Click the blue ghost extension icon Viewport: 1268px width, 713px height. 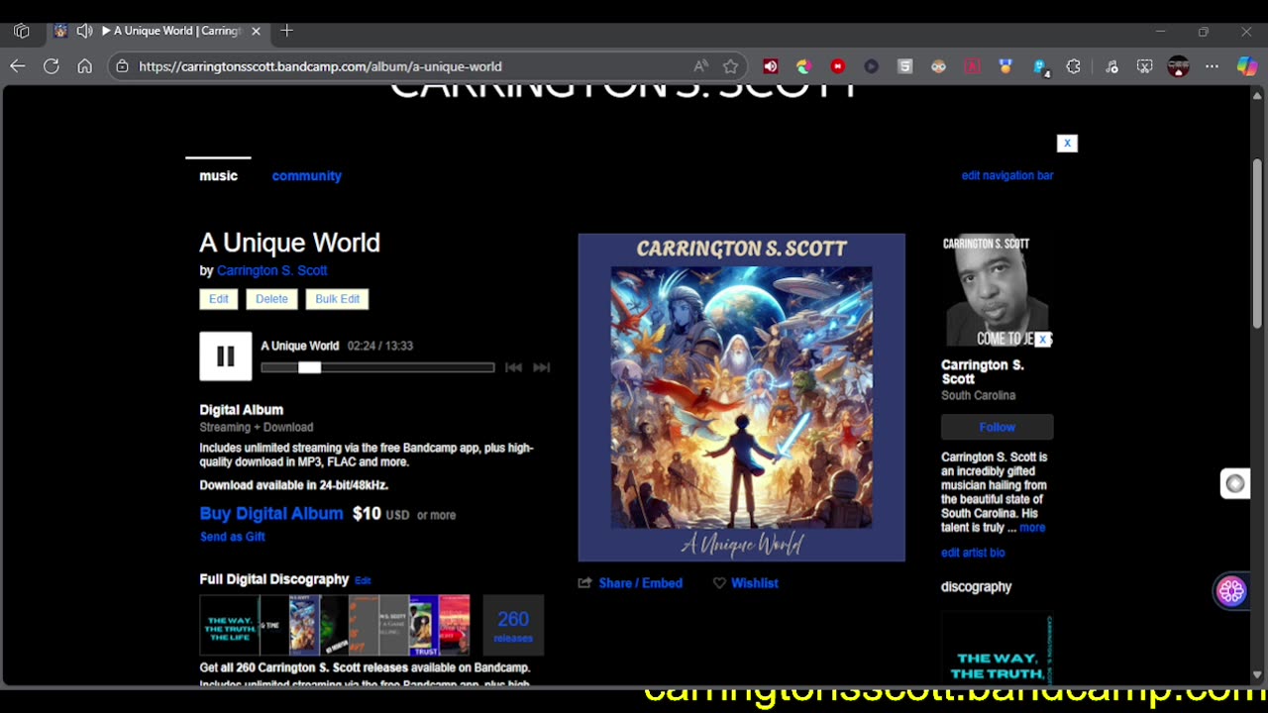(x=1040, y=67)
